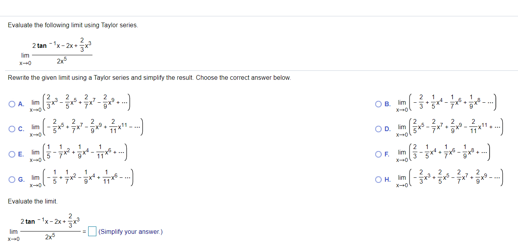Select answer choice G

click(x=11, y=179)
